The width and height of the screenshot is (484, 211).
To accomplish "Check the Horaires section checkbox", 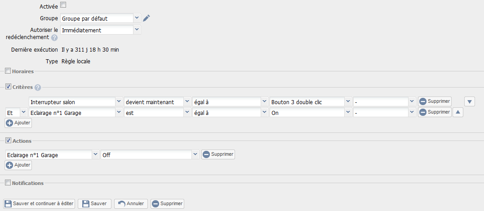I will tap(8, 71).
